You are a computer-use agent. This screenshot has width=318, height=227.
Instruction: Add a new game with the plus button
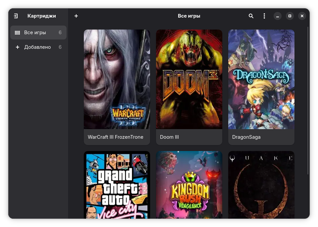click(x=76, y=16)
